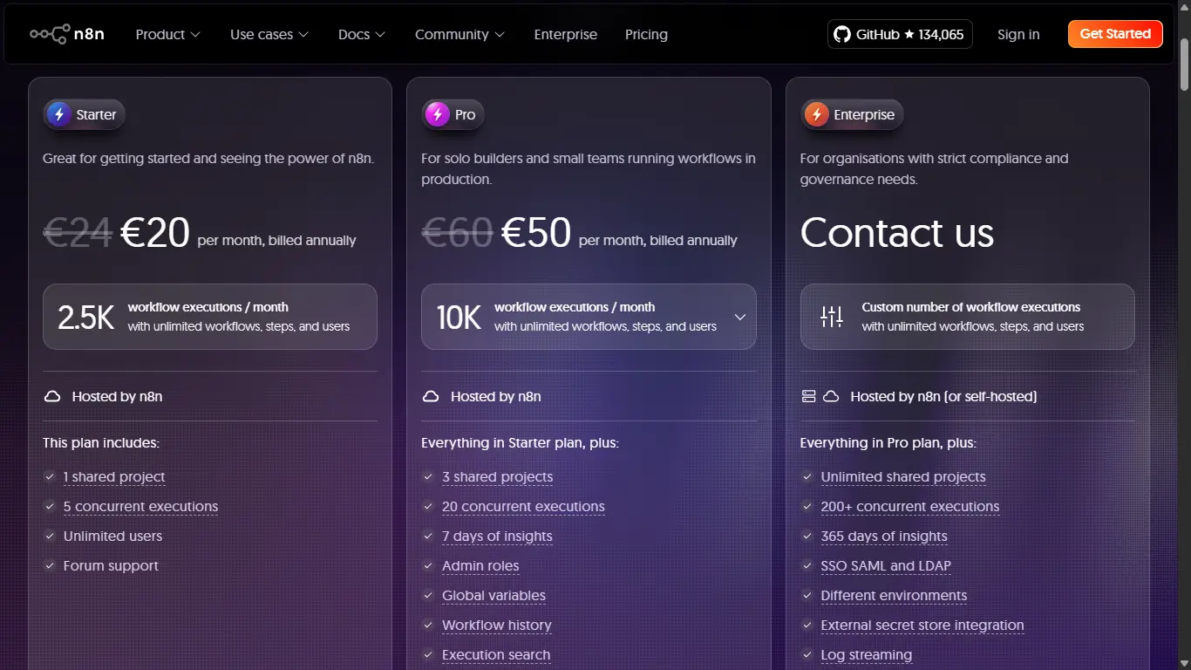Click the Workflow history feature link
Viewport: 1191px width, 670px height.
(x=497, y=626)
